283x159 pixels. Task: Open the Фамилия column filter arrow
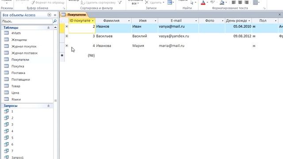coord(129,21)
